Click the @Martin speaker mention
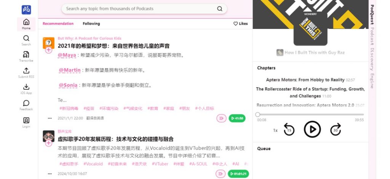Image resolution: width=390 pixels, height=179 pixels. coord(70,70)
